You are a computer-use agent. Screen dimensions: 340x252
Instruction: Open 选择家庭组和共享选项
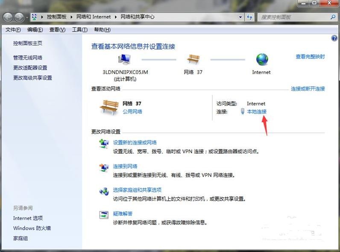137,190
